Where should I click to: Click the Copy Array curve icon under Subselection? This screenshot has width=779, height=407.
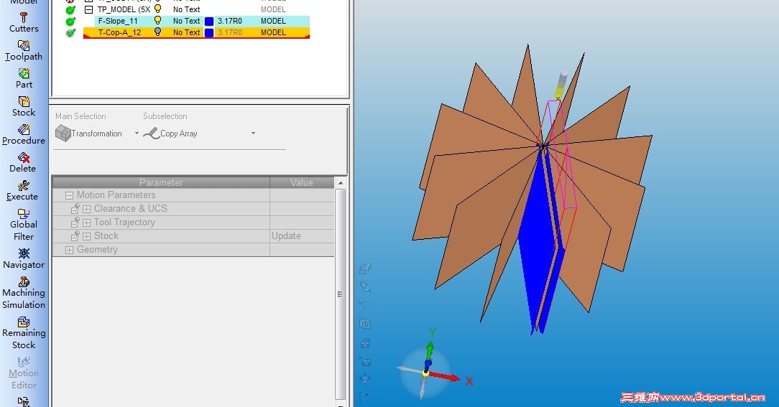click(x=151, y=133)
